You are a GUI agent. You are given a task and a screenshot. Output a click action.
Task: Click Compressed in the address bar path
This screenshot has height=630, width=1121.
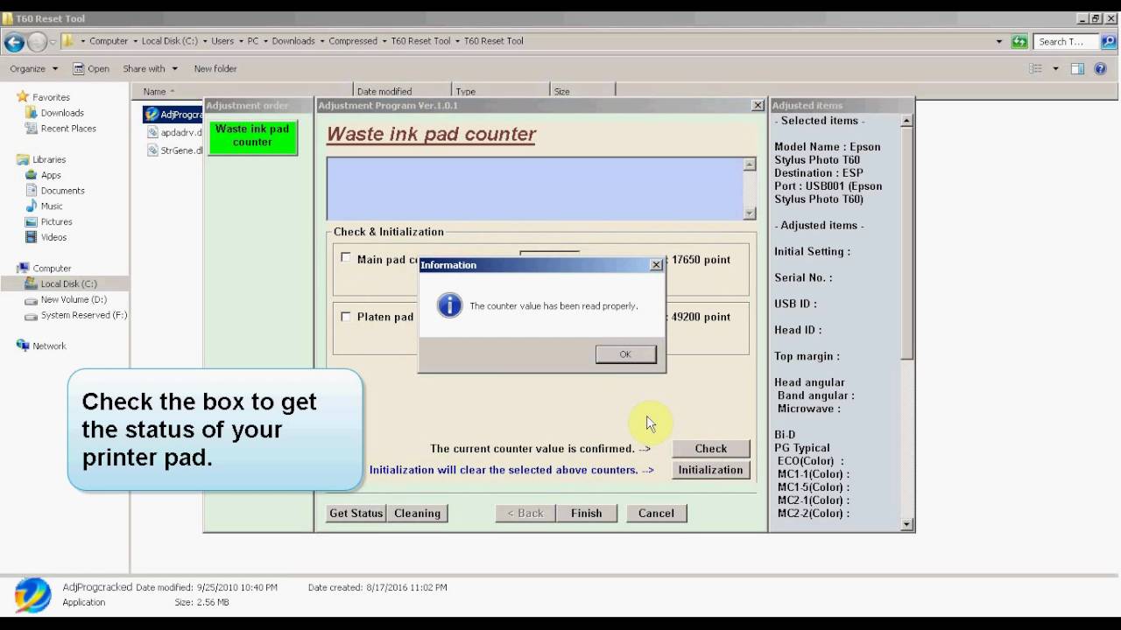tap(353, 41)
